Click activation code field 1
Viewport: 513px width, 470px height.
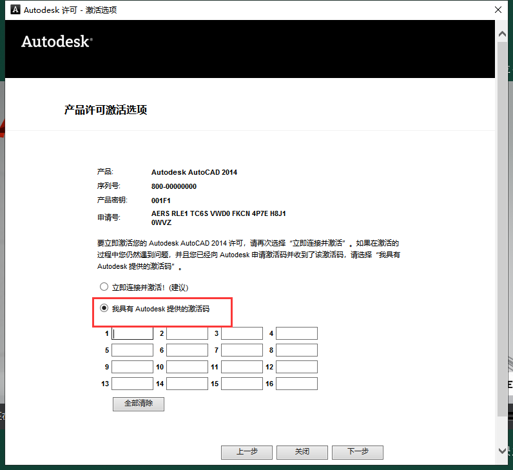pyautogui.click(x=133, y=333)
